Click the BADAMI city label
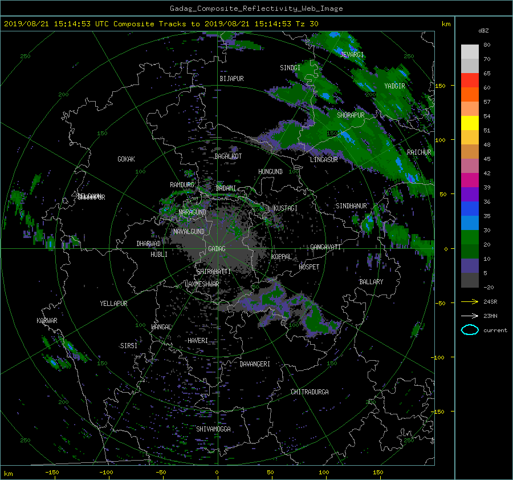Viewport: 513px width, 480px height. 226,188
